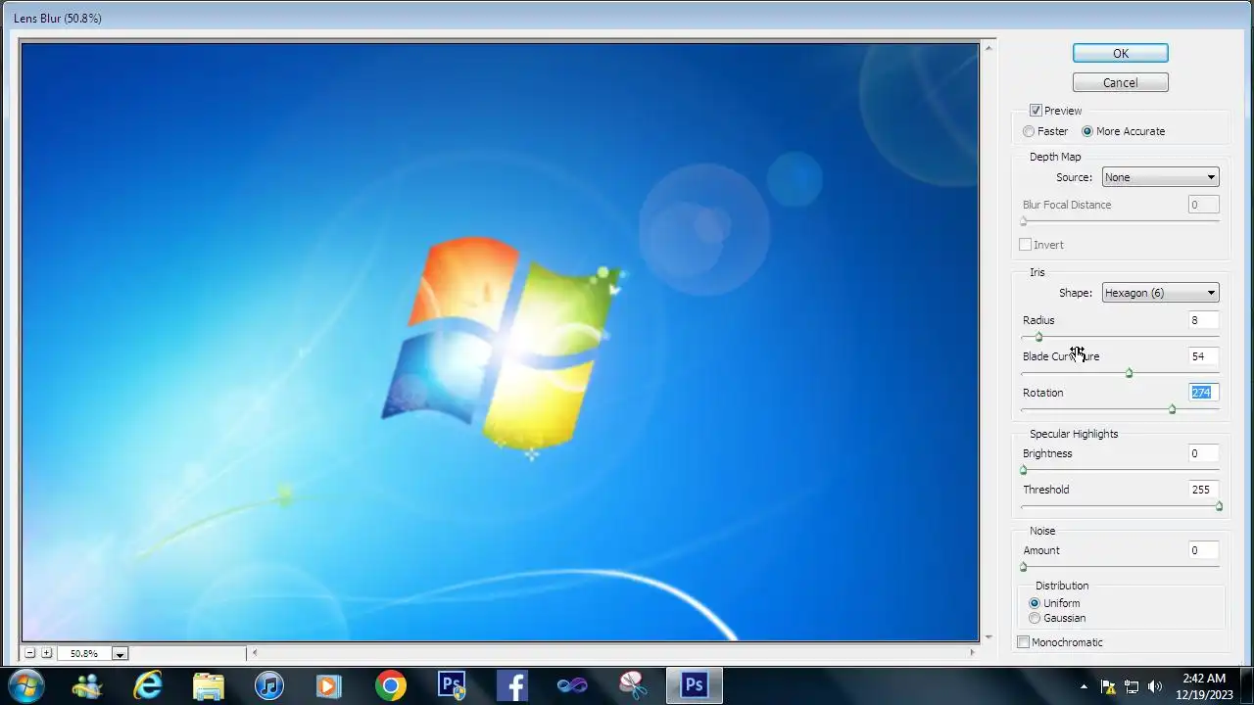Click the Rotation slider handle
The width and height of the screenshot is (1254, 705).
pyautogui.click(x=1173, y=409)
